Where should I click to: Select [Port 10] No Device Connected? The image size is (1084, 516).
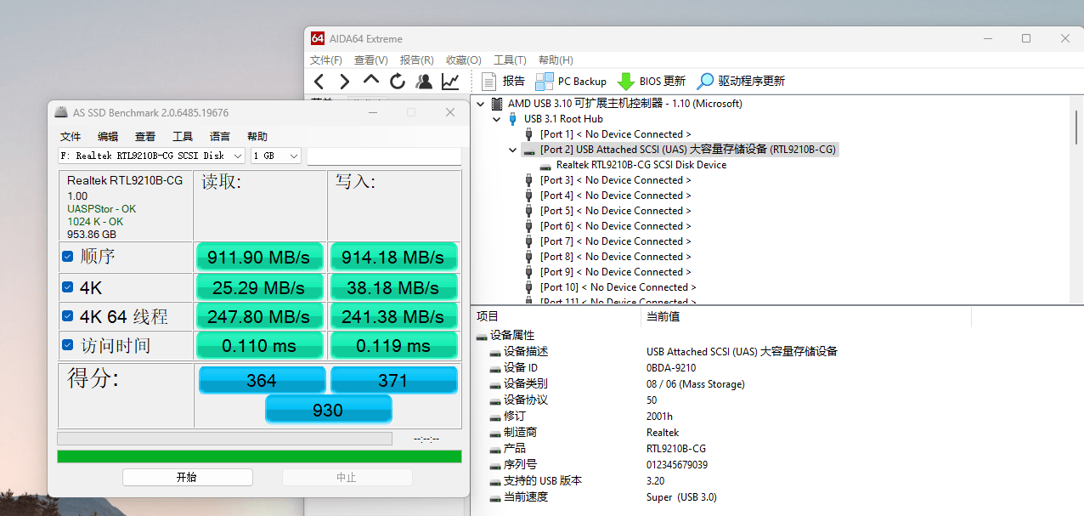point(610,287)
